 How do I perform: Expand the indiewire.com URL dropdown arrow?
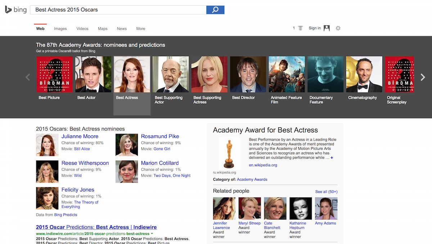tap(152, 234)
